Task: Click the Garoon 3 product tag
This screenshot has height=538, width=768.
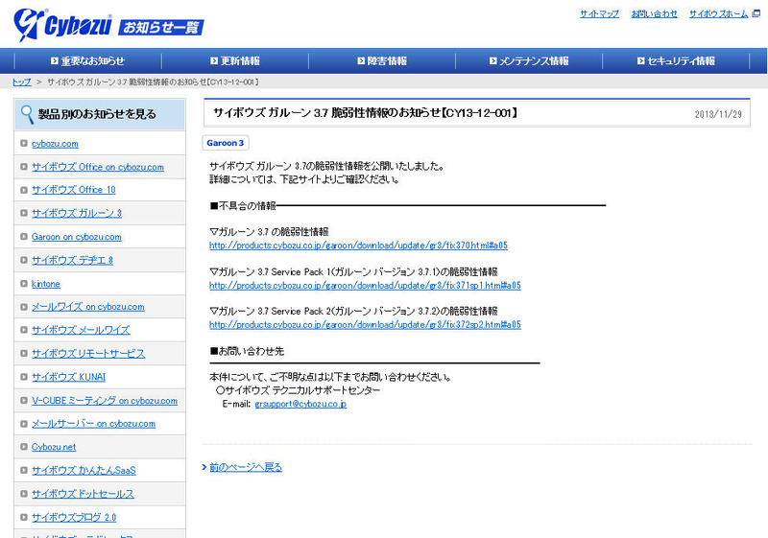Action: click(226, 143)
